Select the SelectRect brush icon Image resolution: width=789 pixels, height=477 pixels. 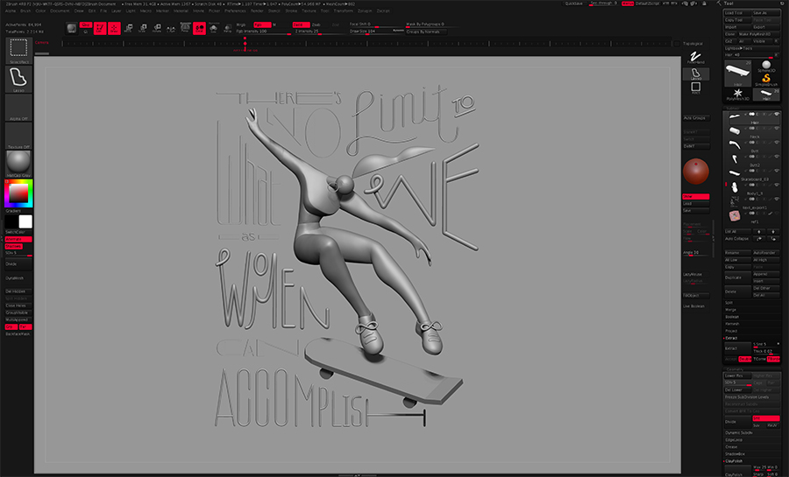[18, 51]
